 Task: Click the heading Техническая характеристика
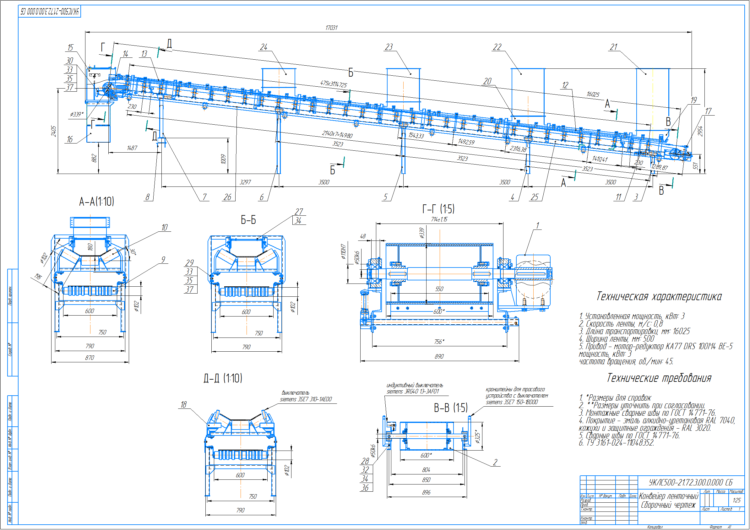(x=659, y=296)
